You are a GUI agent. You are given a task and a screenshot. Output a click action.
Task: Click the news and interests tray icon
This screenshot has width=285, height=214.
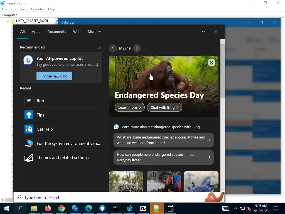225,208
